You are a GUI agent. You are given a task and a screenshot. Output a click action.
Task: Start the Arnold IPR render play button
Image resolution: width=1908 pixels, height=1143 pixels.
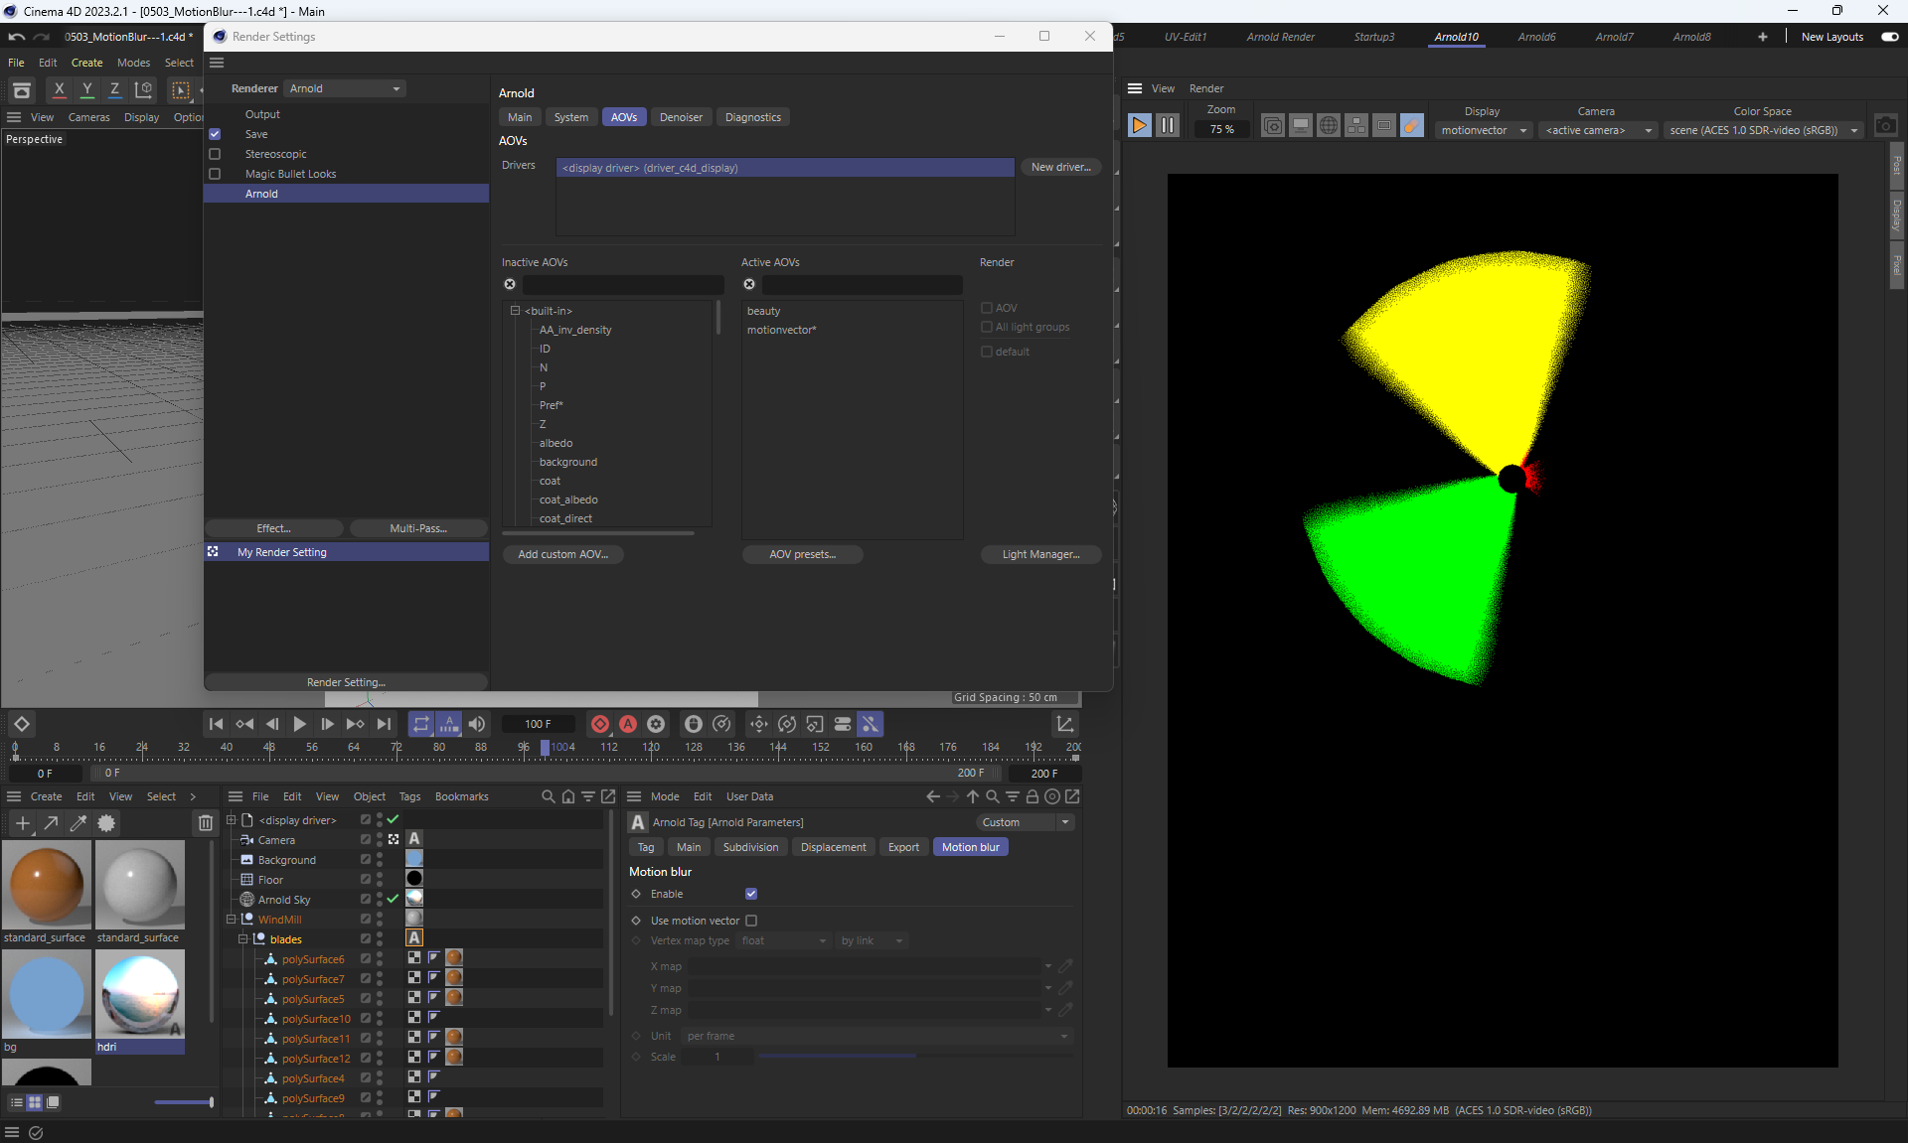[1139, 126]
